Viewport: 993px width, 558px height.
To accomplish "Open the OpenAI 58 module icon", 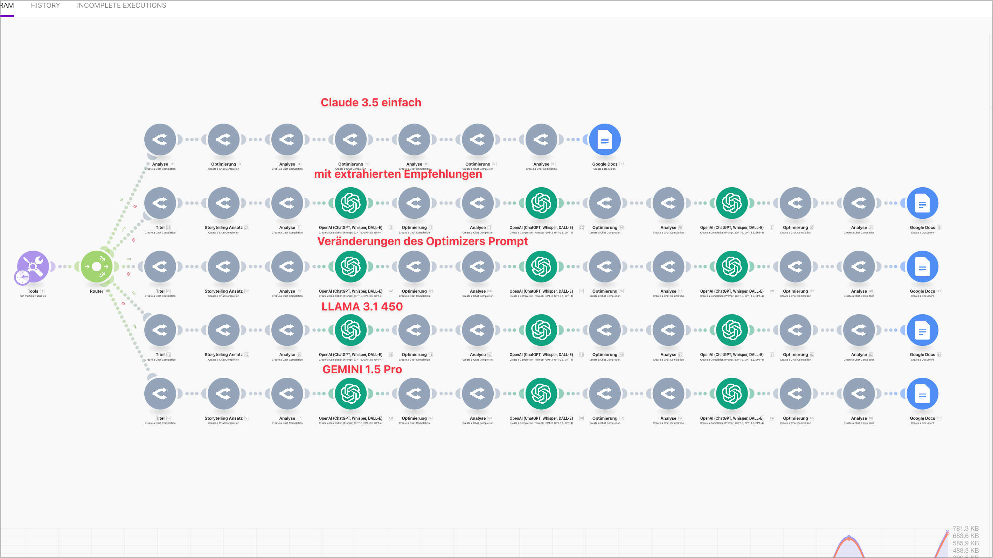I will (351, 394).
